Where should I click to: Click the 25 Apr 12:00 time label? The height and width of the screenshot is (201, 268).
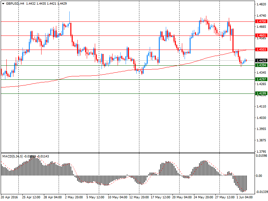31,197
